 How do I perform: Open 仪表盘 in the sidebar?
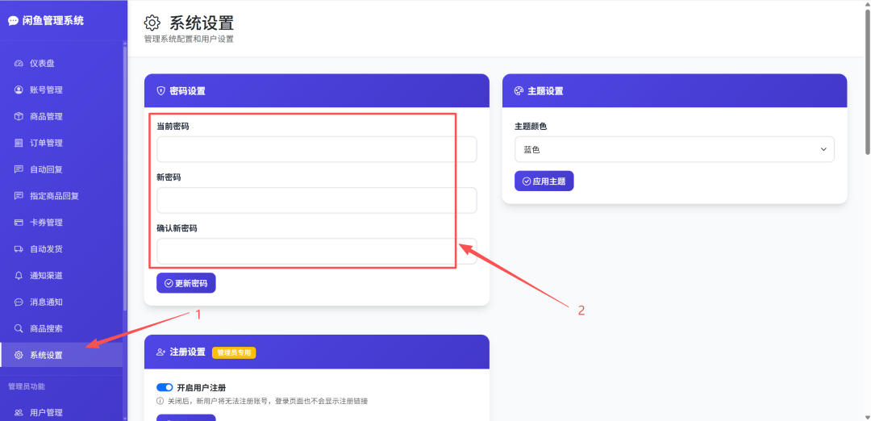click(x=61, y=64)
